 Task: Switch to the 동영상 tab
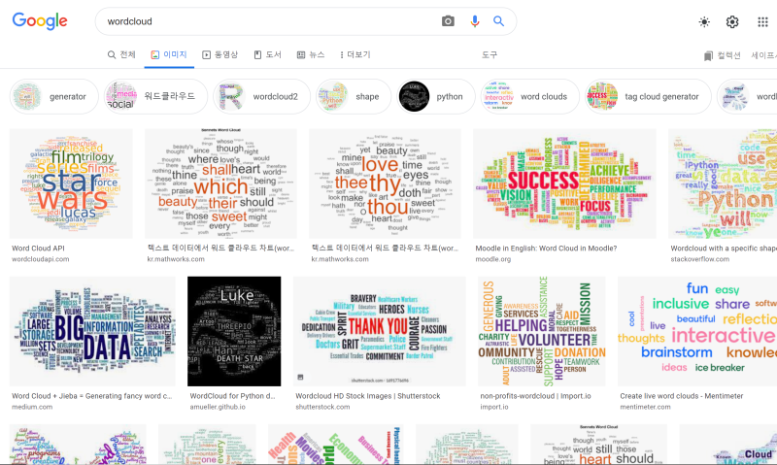click(x=220, y=54)
